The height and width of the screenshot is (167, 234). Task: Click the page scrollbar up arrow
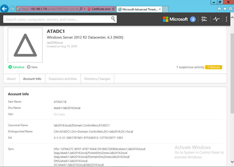232,18
